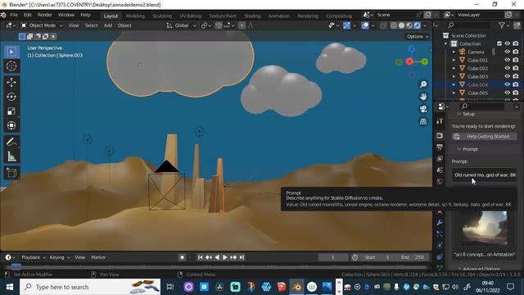Hide Cube.001 with its eye icon
Viewport: 524px width, 295px height.
(508, 60)
